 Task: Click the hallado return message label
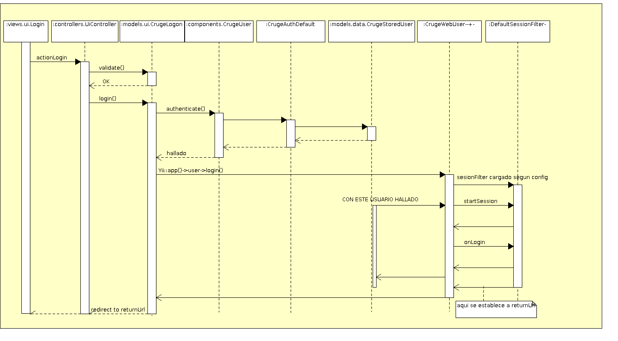(176, 153)
